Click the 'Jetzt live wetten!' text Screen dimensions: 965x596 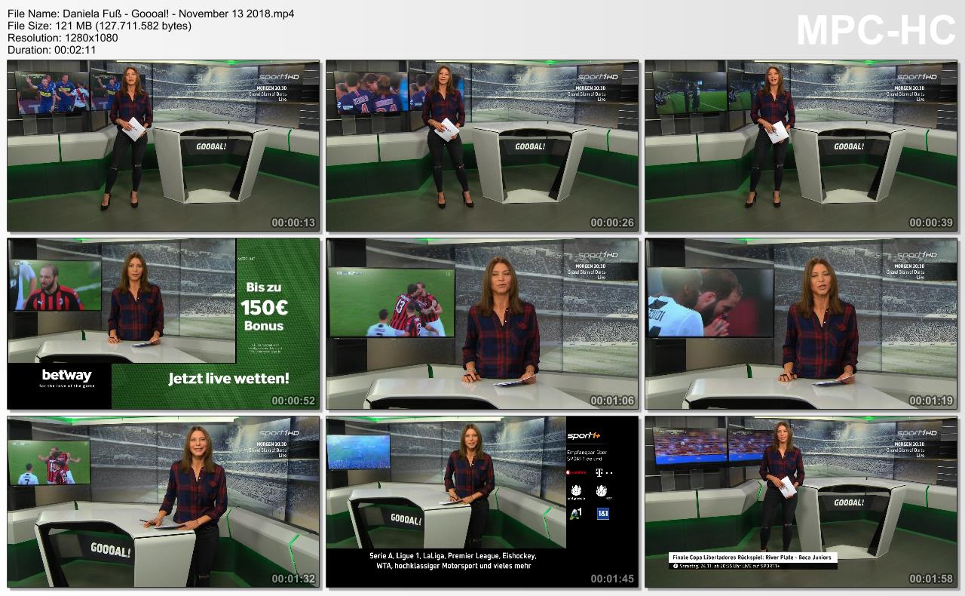click(x=228, y=379)
